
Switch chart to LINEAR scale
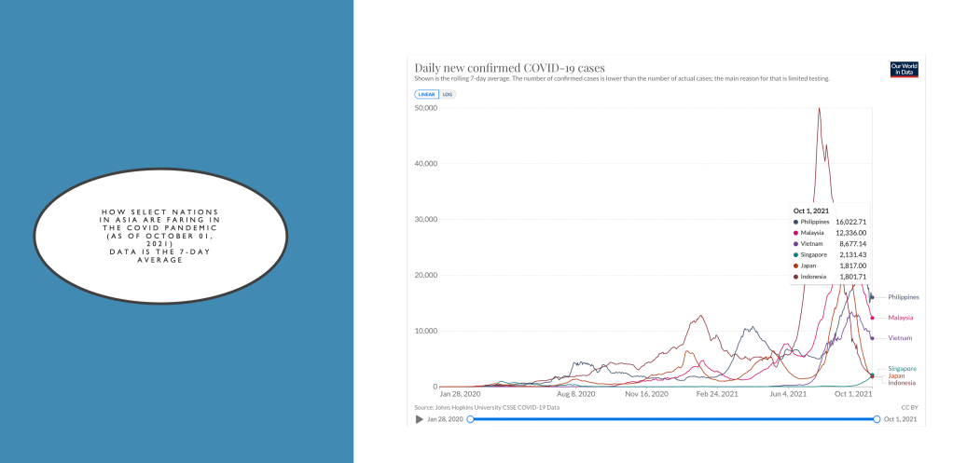pyautogui.click(x=427, y=94)
